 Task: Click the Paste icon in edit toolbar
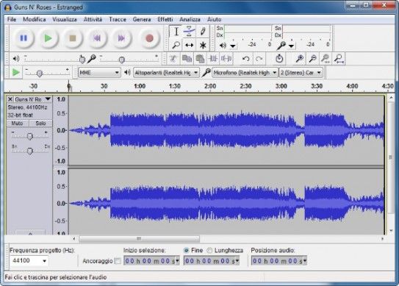point(200,59)
